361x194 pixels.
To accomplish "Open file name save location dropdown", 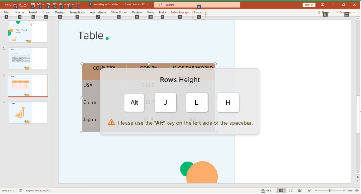I will point(147,4).
